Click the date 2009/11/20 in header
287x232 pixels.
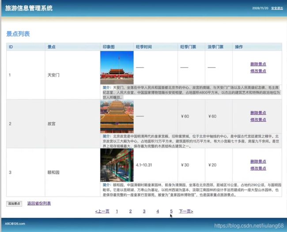[260, 8]
